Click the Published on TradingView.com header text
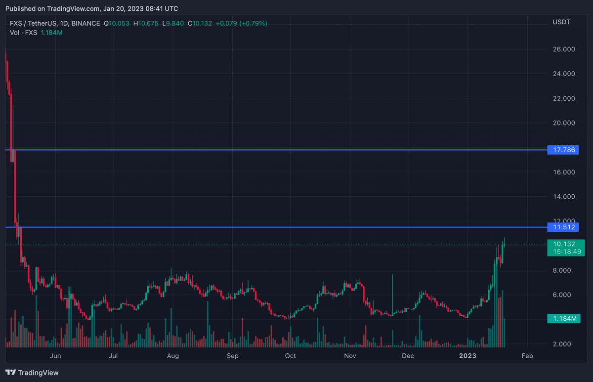The width and height of the screenshot is (593, 382). pyautogui.click(x=91, y=8)
